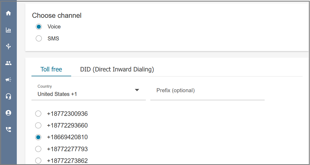The width and height of the screenshot is (310, 165).
Task: Select number +18772300936
Action: click(x=38, y=114)
